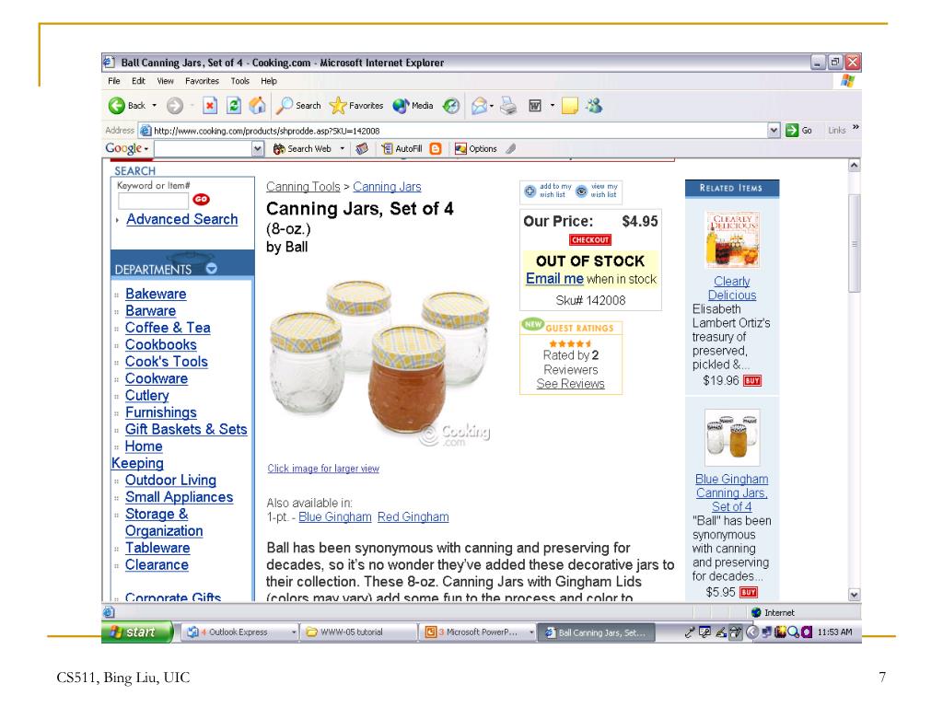This screenshot has width=943, height=707.
Task: Click the Forward arrow button
Action: [x=175, y=106]
